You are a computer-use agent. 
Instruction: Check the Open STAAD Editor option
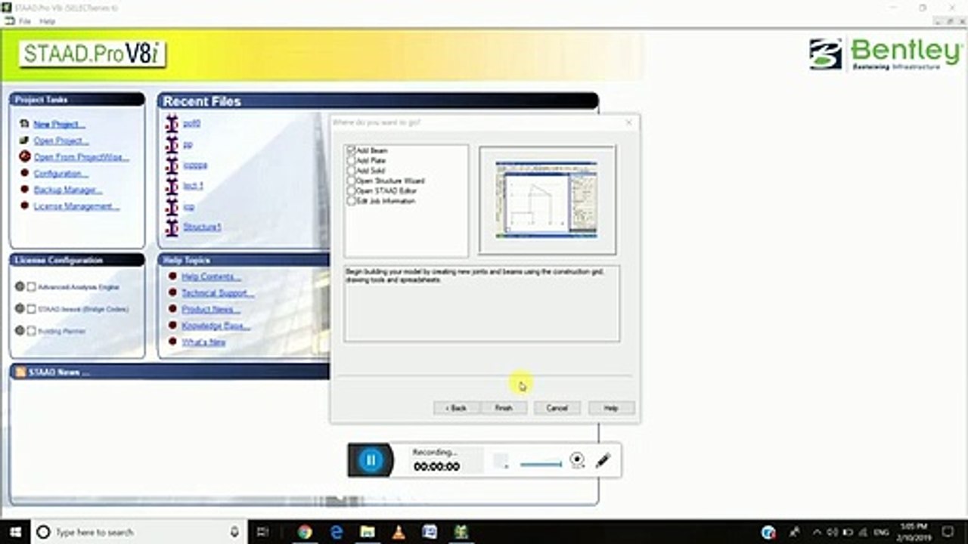(350, 191)
